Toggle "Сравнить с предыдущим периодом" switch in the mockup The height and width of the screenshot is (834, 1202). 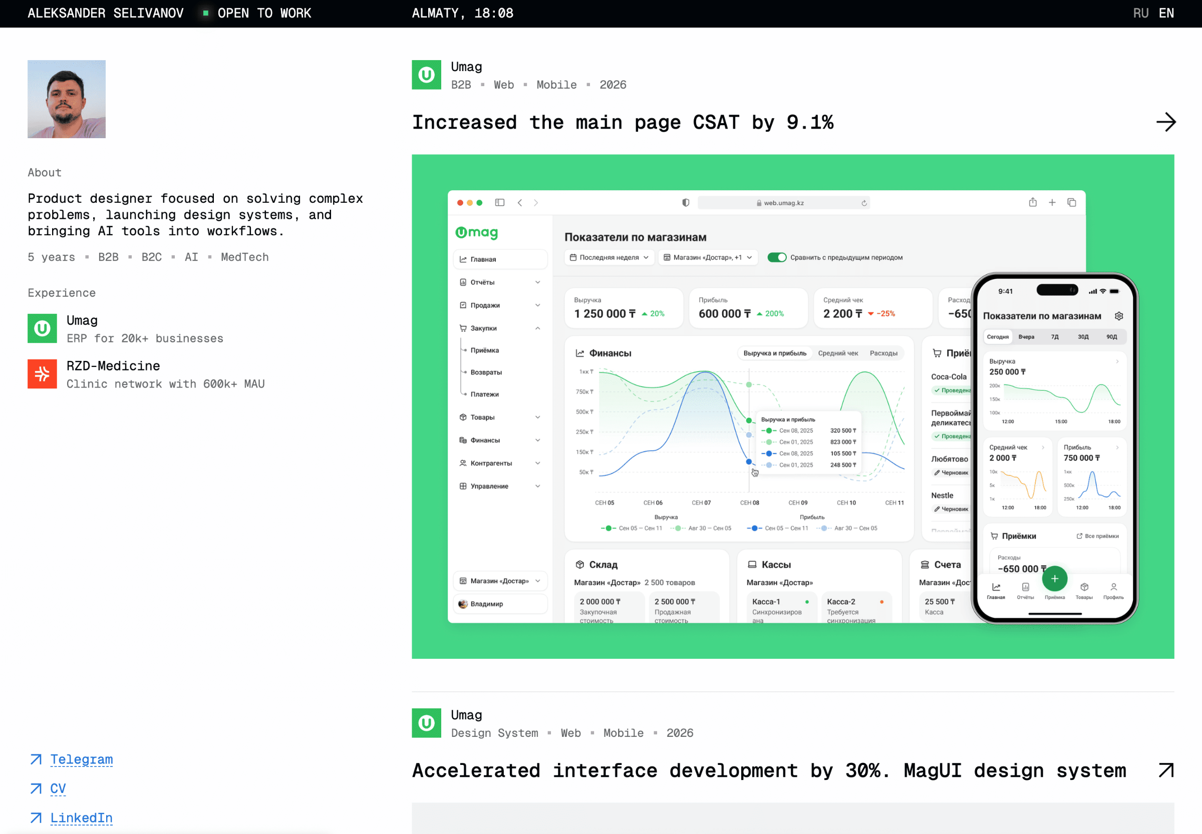pyautogui.click(x=776, y=257)
